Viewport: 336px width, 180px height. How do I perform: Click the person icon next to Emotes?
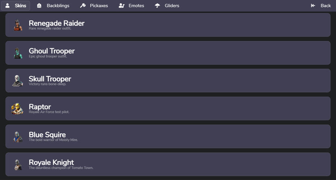121,6
